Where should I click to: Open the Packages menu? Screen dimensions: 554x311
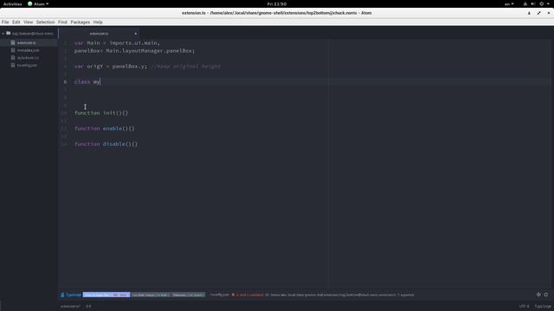[81, 22]
